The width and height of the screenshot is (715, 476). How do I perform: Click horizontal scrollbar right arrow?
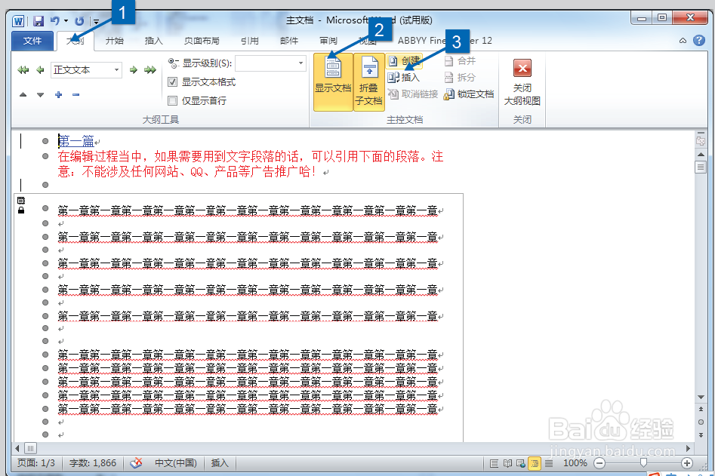click(x=688, y=448)
